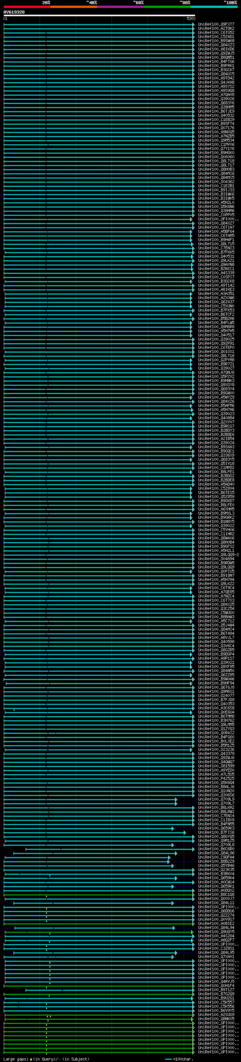Select label UniRef100_Q07176
Viewport: 241px width, 1062px height.
(x=216, y=128)
